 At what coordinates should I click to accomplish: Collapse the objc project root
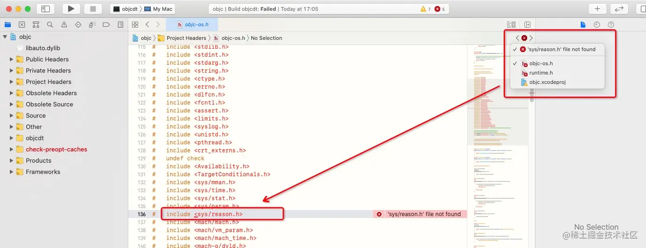tap(5, 37)
